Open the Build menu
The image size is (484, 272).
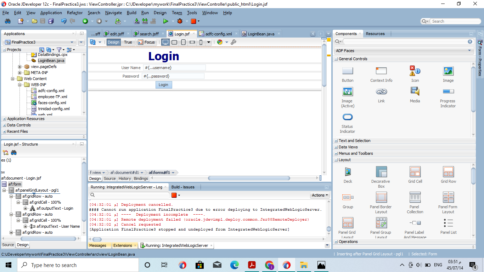131,13
